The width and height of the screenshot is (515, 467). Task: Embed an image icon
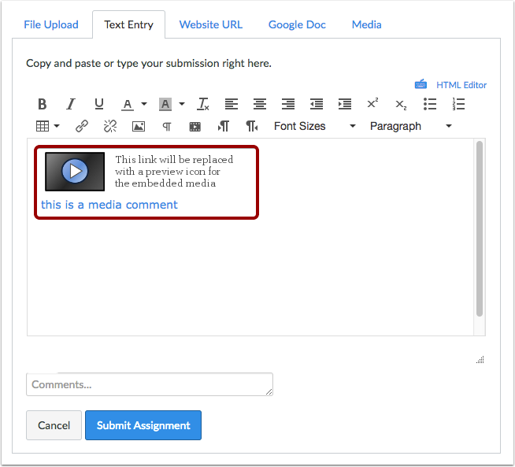(x=139, y=126)
